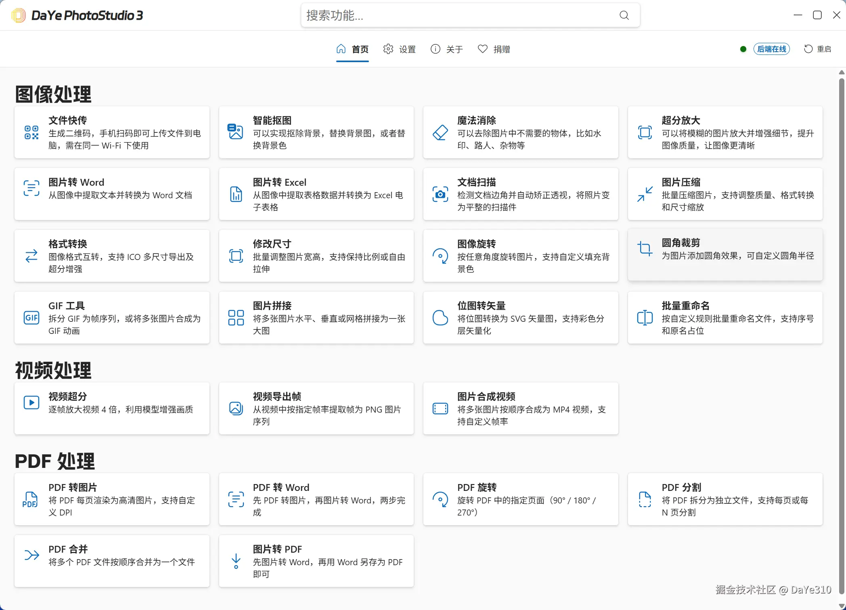Click the eraser icon of 魔法消除
Image resolution: width=846 pixels, height=610 pixels.
tap(440, 132)
